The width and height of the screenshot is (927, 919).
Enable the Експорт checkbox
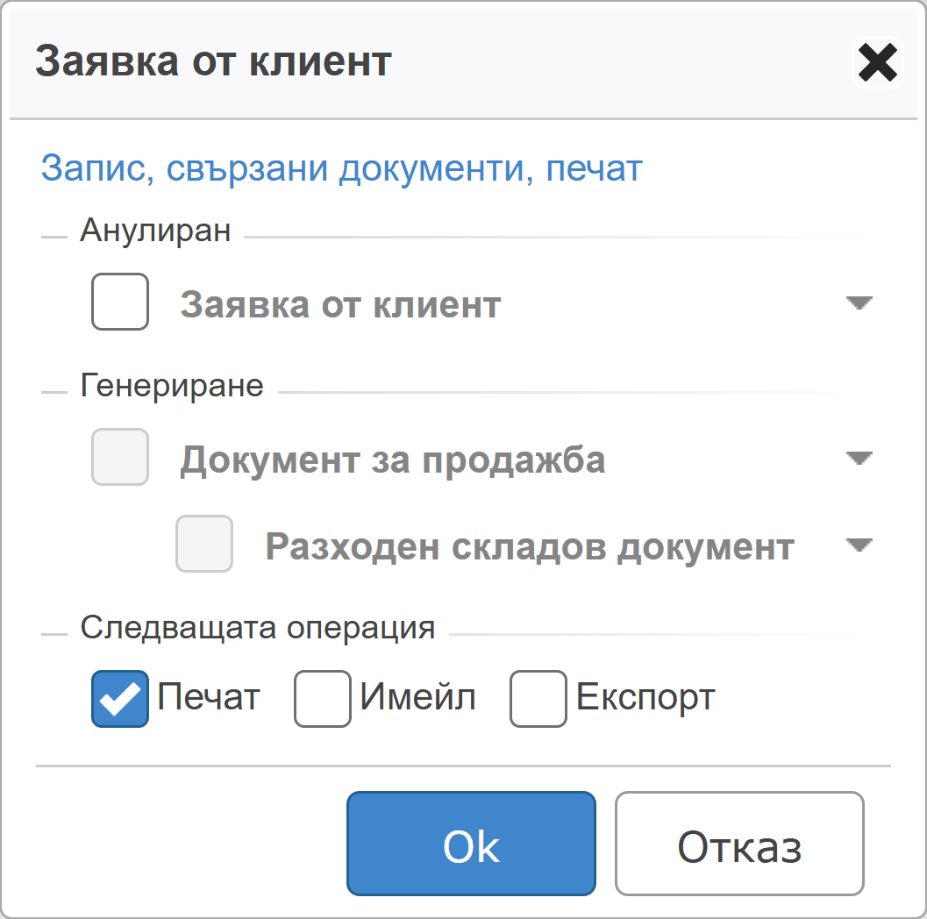tap(538, 699)
